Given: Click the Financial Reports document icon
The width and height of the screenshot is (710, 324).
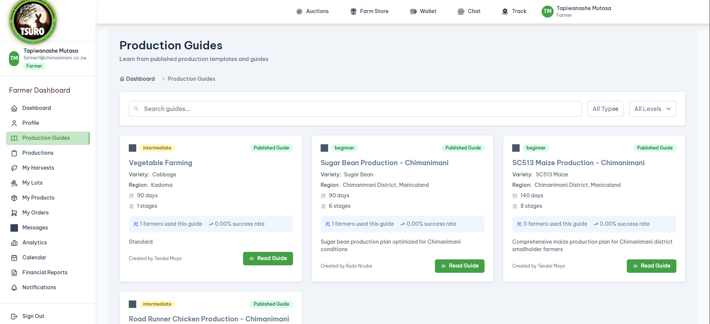Looking at the screenshot, I should (14, 273).
